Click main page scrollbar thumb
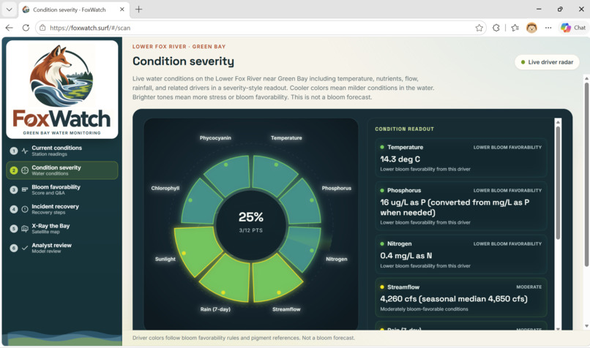The width and height of the screenshot is (590, 348). 586,175
